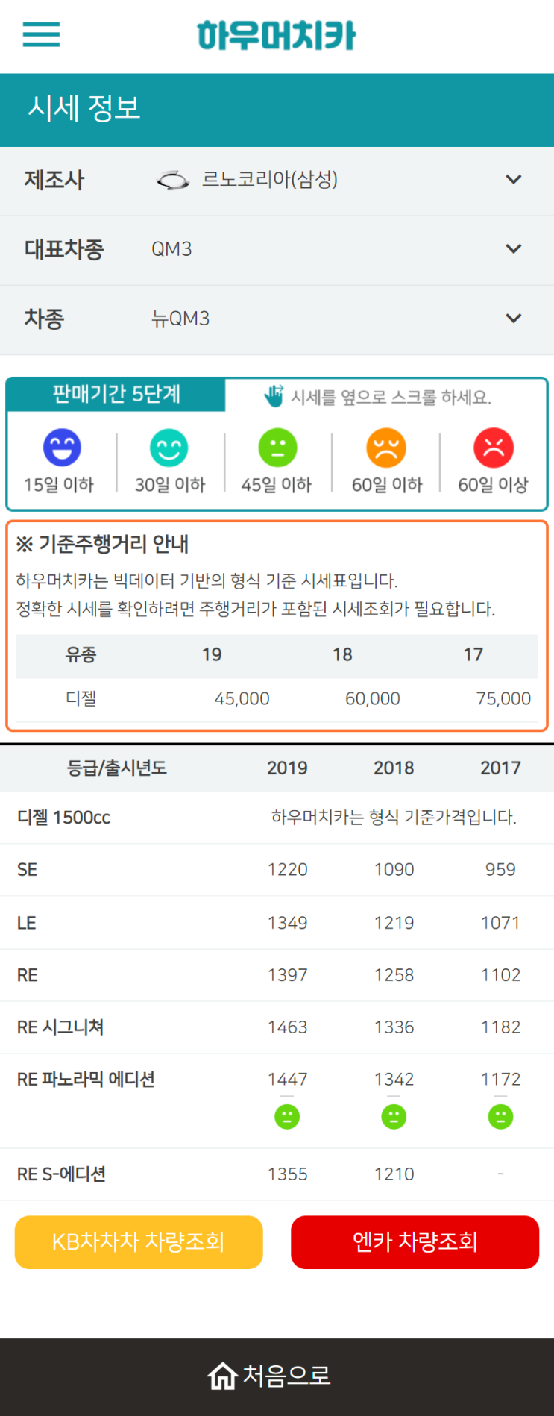Click RE 2017 price 1102

pos(500,975)
